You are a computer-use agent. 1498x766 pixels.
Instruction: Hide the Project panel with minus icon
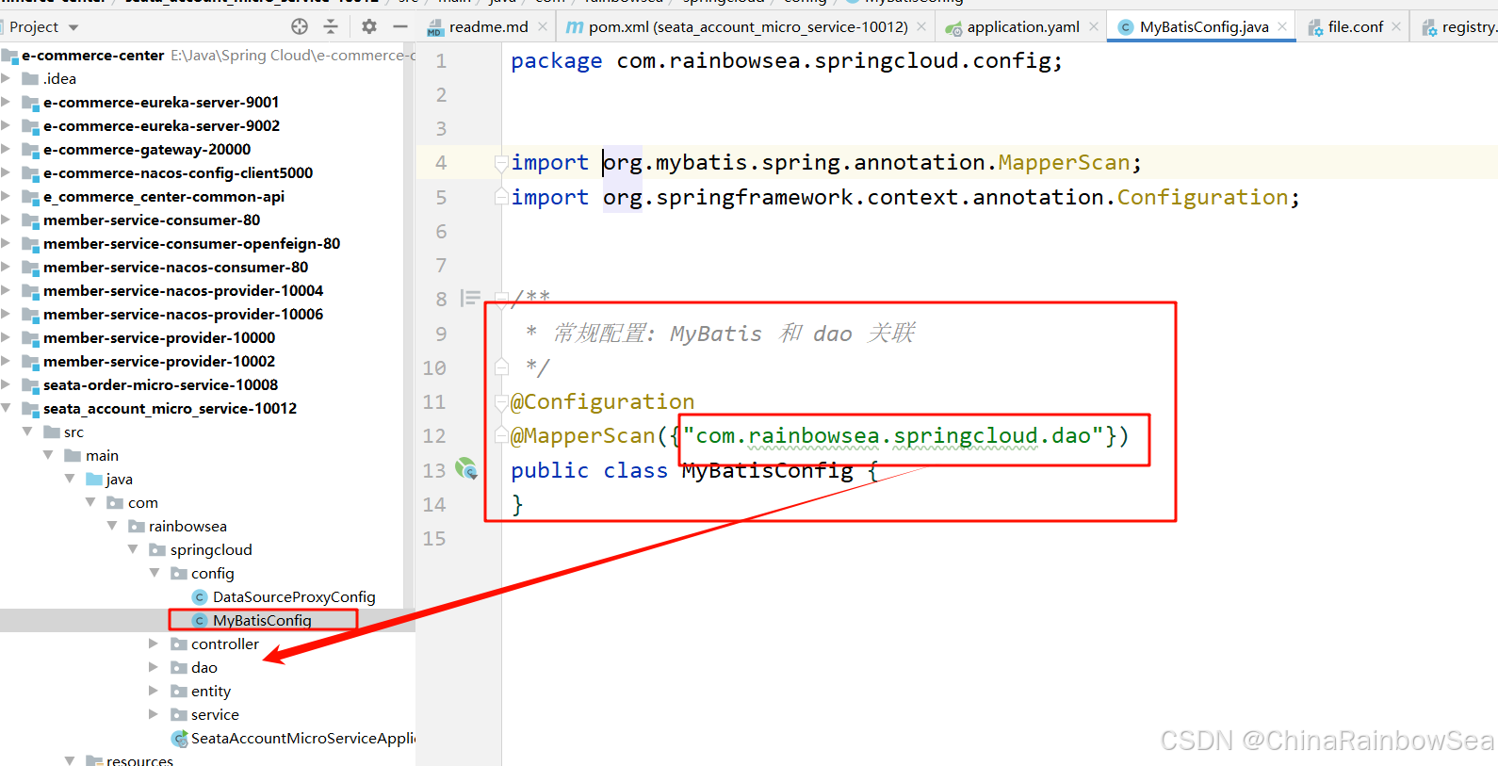pos(400,26)
